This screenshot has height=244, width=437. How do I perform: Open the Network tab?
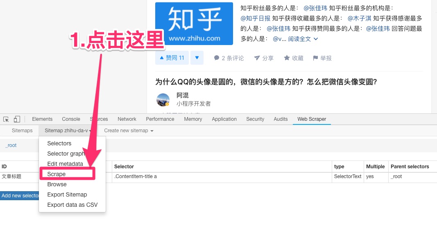coord(127,119)
